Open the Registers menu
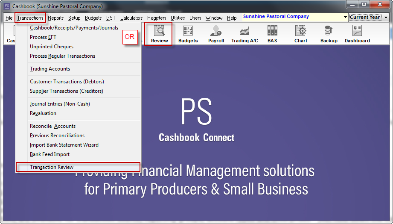The image size is (393, 224). (157, 18)
